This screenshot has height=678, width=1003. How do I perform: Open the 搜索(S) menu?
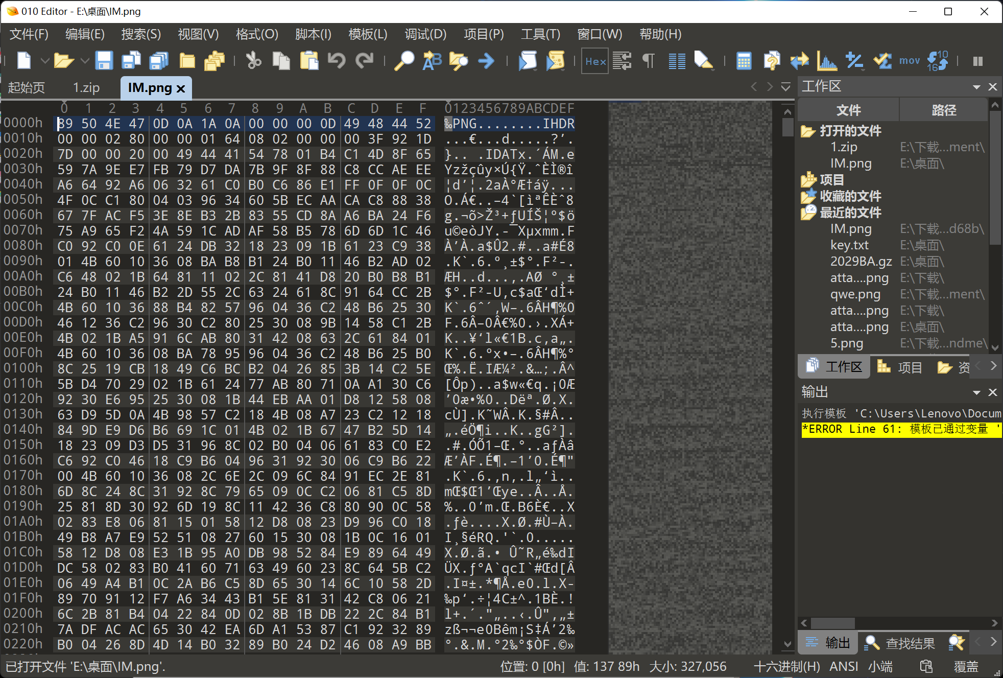point(141,34)
